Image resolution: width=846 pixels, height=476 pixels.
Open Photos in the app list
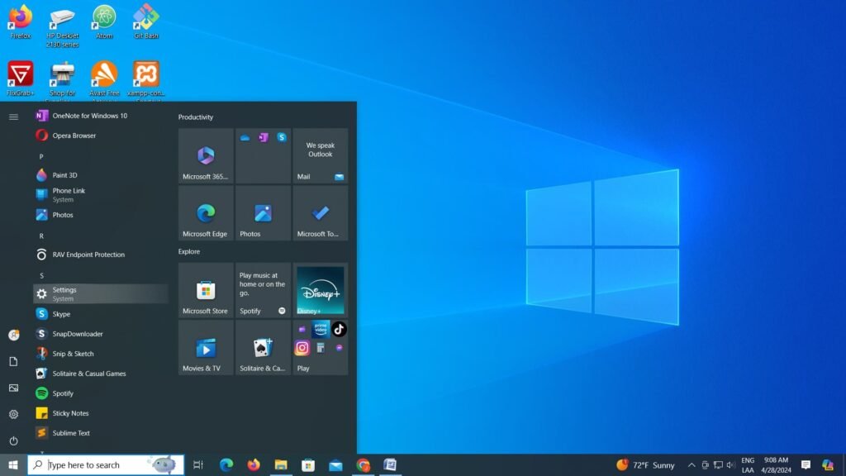(100, 215)
